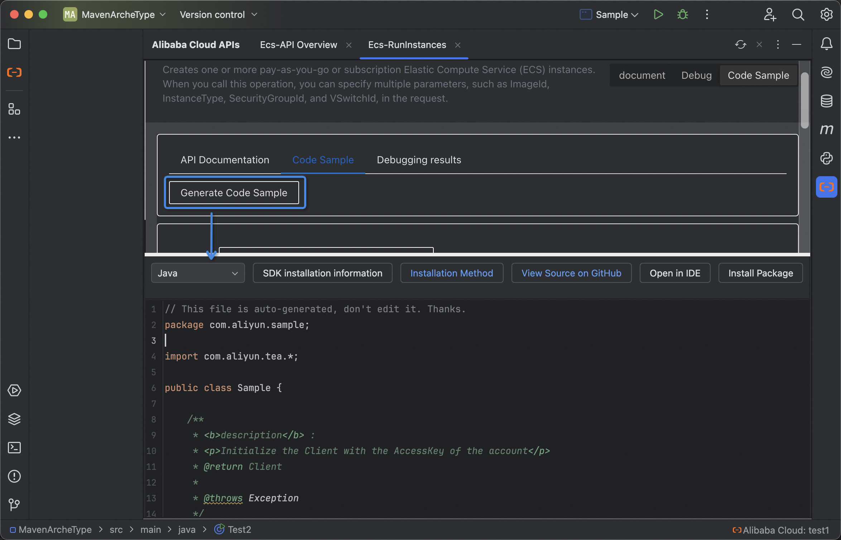Switch to the Debug view toggle

click(696, 75)
